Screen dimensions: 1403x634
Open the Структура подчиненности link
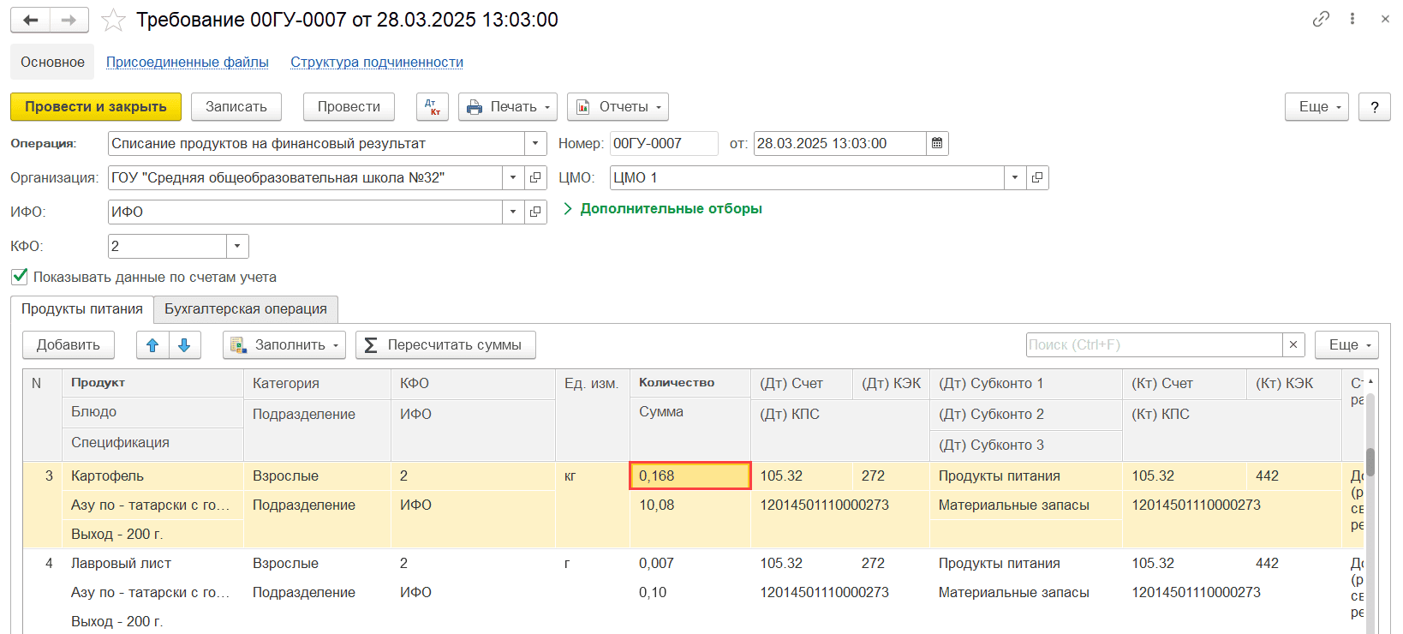(377, 63)
